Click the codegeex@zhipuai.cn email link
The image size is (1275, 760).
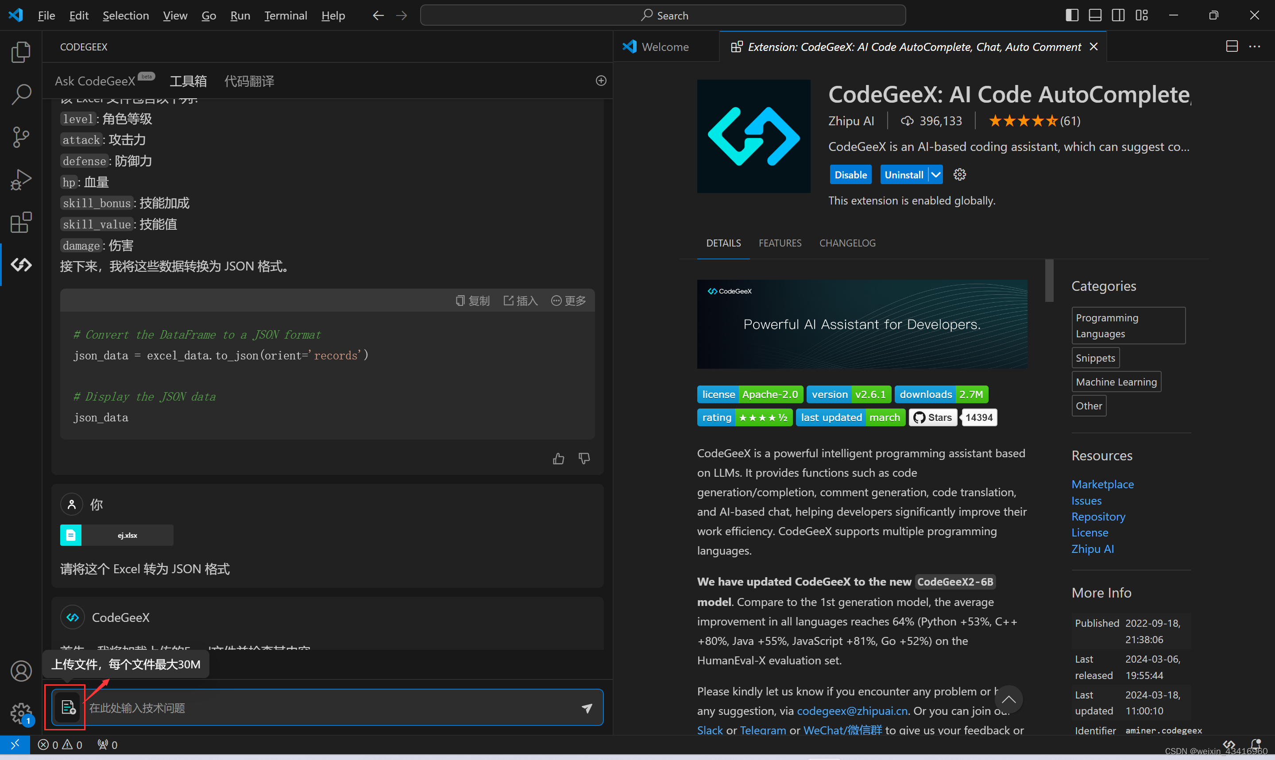(852, 711)
